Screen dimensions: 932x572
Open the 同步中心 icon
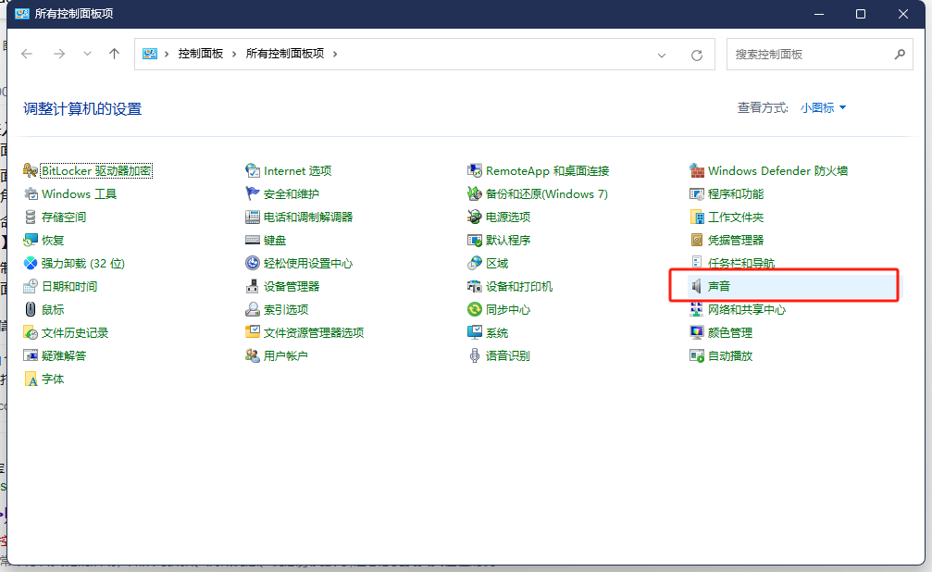point(475,310)
